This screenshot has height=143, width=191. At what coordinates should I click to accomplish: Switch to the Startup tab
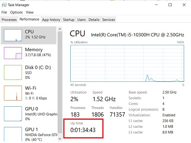[x=69, y=20]
